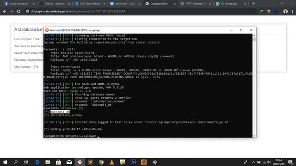The image size is (296, 166).
Task: Click the sqlmap terminal title bar icon
Action: point(47,30)
